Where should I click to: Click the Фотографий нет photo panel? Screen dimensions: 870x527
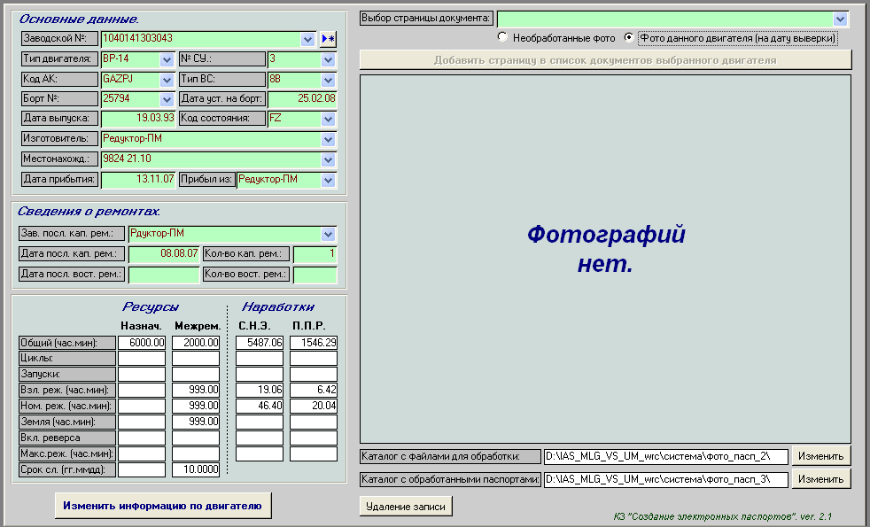click(x=605, y=259)
